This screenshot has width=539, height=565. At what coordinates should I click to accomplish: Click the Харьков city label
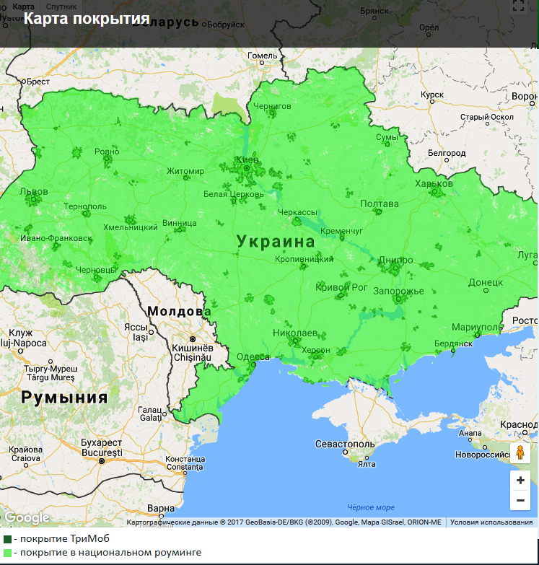point(434,183)
